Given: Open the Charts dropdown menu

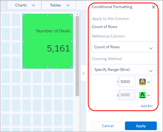Looking at the screenshot, I should point(25,5).
